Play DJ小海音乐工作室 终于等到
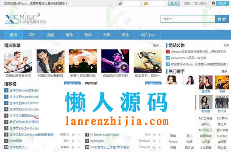The width and height of the screenshot is (231, 152). click(x=154, y=147)
